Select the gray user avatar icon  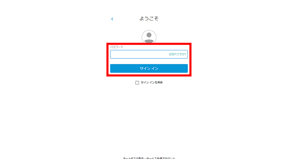tap(149, 37)
